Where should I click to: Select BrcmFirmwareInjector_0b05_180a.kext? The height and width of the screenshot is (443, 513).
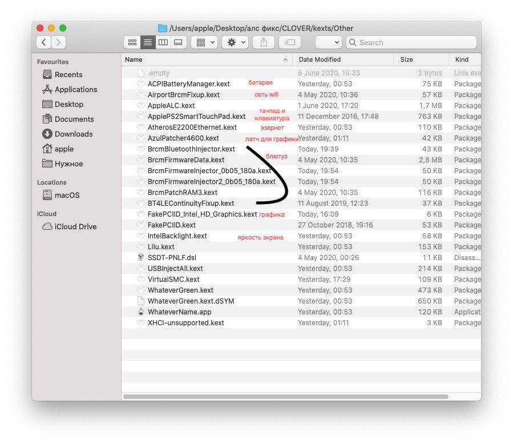point(301,170)
